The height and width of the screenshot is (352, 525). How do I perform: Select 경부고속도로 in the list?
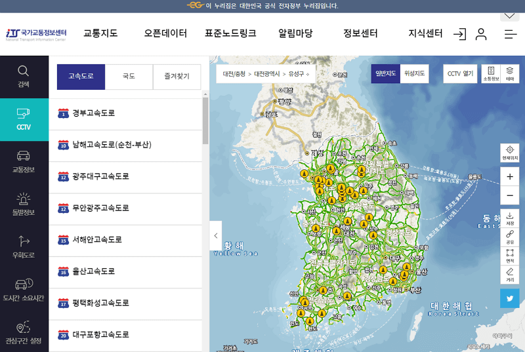[125, 113]
